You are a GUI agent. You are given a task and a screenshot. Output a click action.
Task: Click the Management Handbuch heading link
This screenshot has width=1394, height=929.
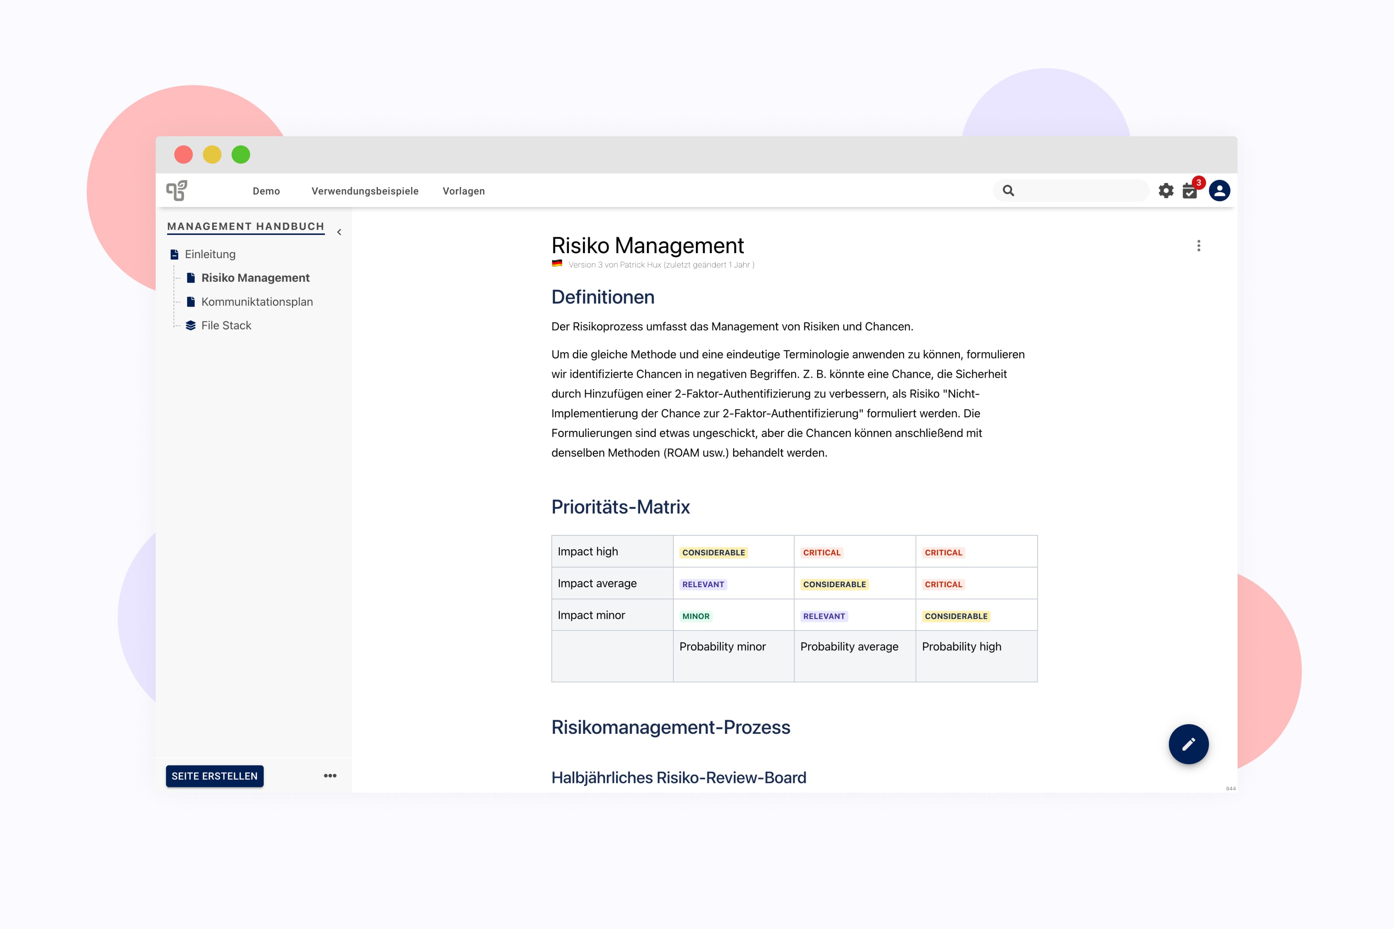pos(245,226)
